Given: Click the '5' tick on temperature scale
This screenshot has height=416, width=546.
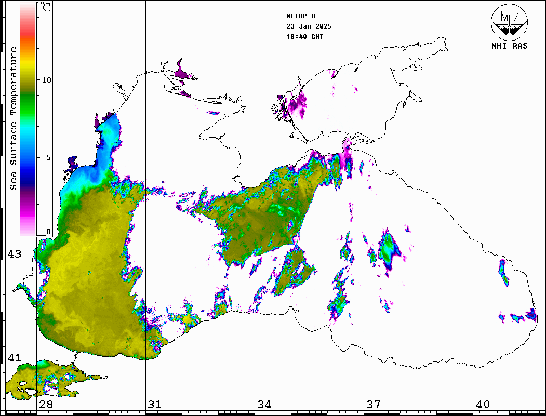Looking at the screenshot, I should [48, 157].
